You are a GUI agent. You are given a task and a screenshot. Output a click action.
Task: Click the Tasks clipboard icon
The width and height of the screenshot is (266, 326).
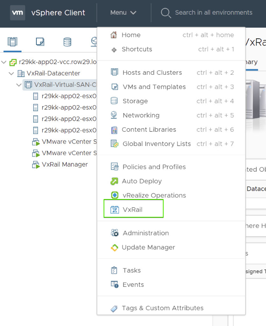point(114,270)
